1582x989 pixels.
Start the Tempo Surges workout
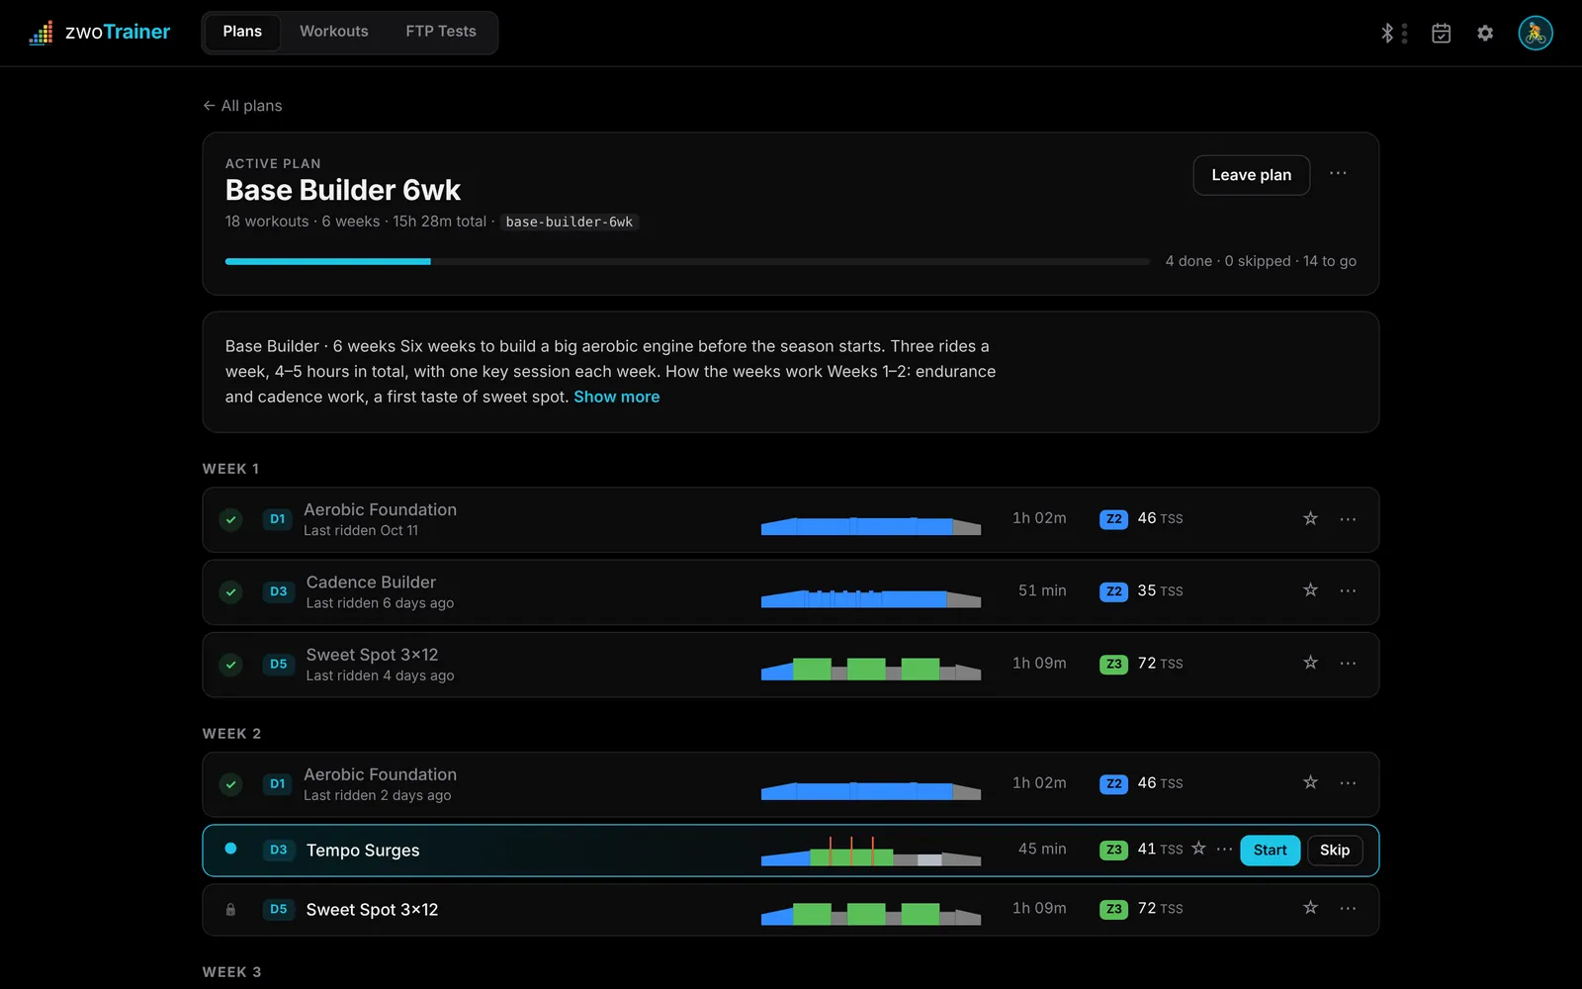click(x=1270, y=851)
